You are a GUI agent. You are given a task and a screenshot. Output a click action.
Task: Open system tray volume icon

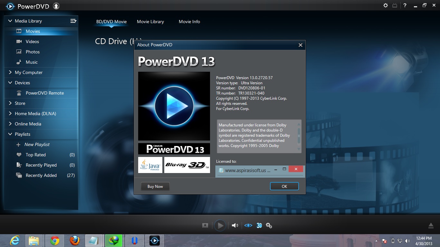(407, 241)
